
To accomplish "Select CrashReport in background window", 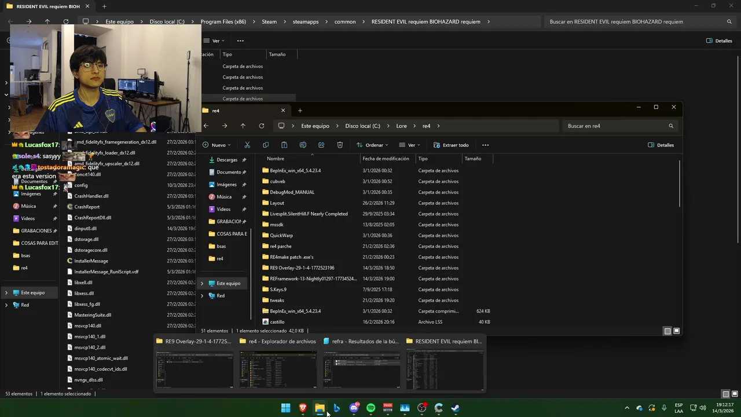I will pos(87,207).
